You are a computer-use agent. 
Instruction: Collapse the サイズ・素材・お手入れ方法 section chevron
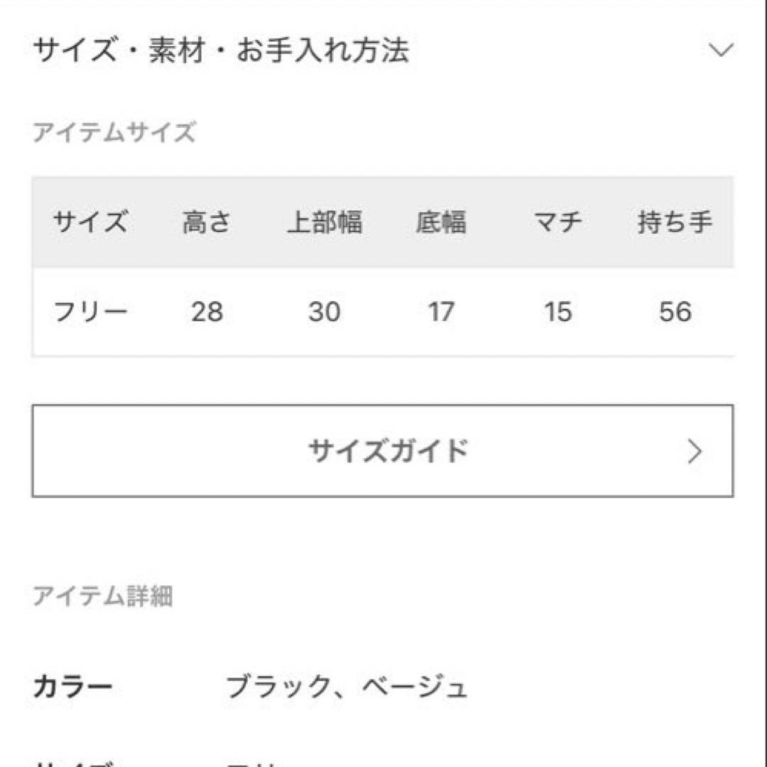tap(722, 50)
